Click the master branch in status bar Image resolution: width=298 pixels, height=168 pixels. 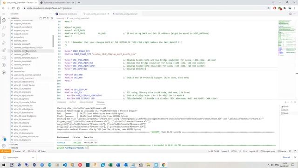[17, 151]
